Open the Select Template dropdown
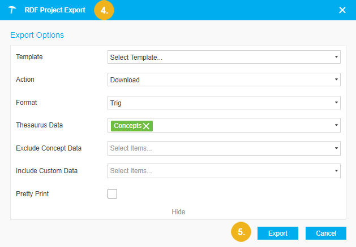 tap(224, 57)
